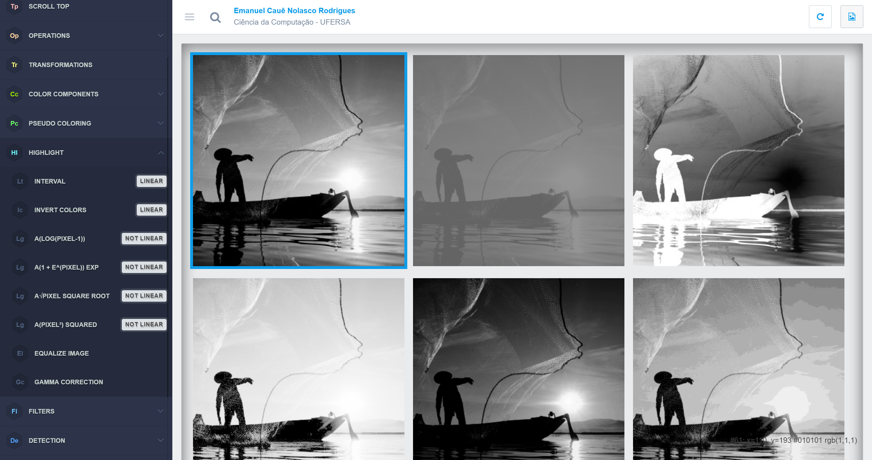Viewport: 872px width, 460px height.
Task: Expand the Filters section chevron
Action: tap(161, 411)
